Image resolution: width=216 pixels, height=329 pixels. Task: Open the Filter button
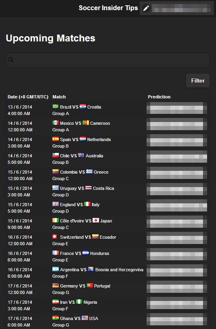(x=198, y=81)
